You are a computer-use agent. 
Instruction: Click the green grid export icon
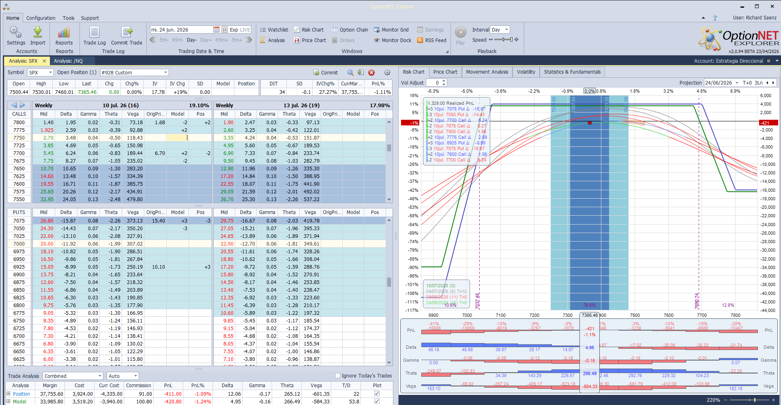click(x=360, y=72)
